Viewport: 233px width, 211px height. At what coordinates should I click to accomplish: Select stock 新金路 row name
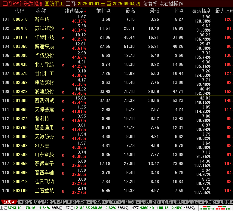pos(42,19)
